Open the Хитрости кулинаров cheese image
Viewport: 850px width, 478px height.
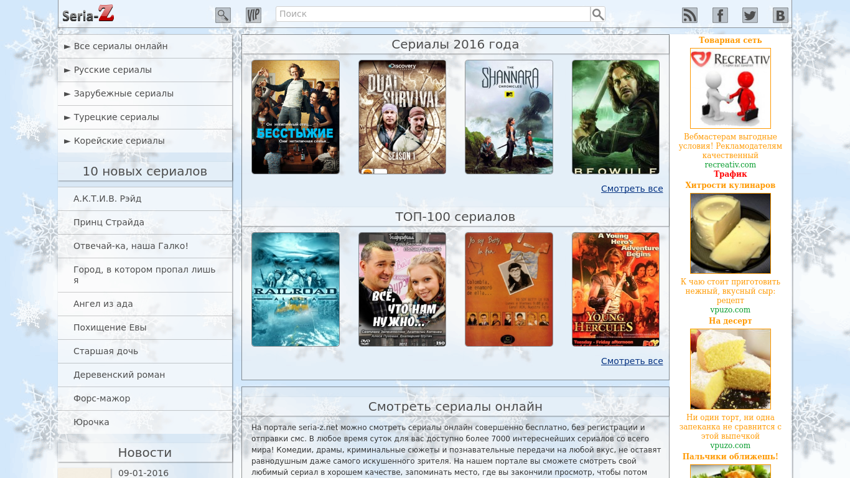731,233
